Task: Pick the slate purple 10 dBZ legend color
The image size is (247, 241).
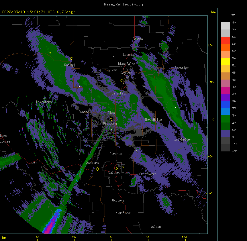Action: (x=225, y=133)
